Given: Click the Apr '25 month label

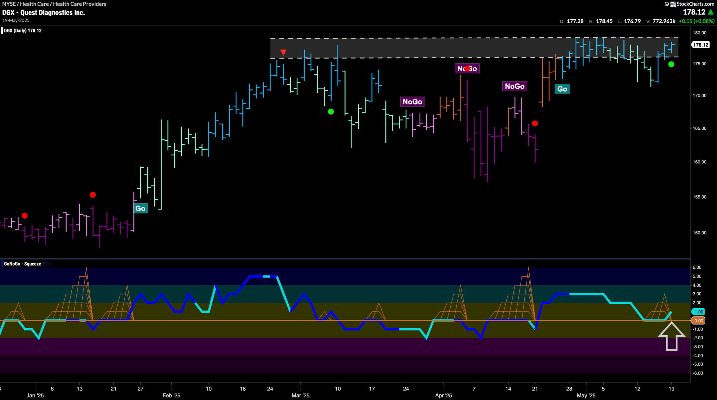Looking at the screenshot, I should click(443, 396).
